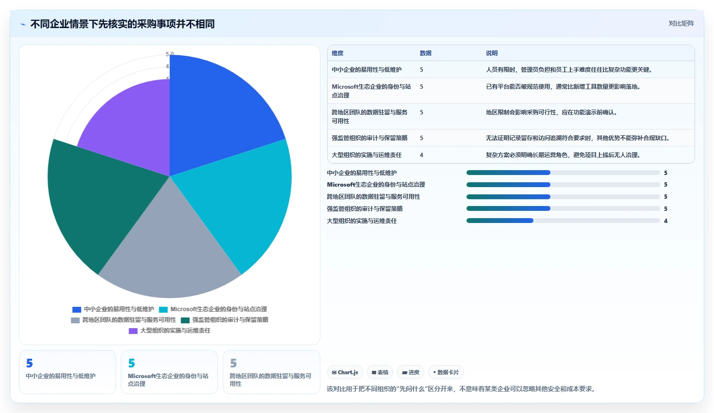Select the 数据卡片 tag chip
This screenshot has height=413, width=714.
tap(446, 372)
